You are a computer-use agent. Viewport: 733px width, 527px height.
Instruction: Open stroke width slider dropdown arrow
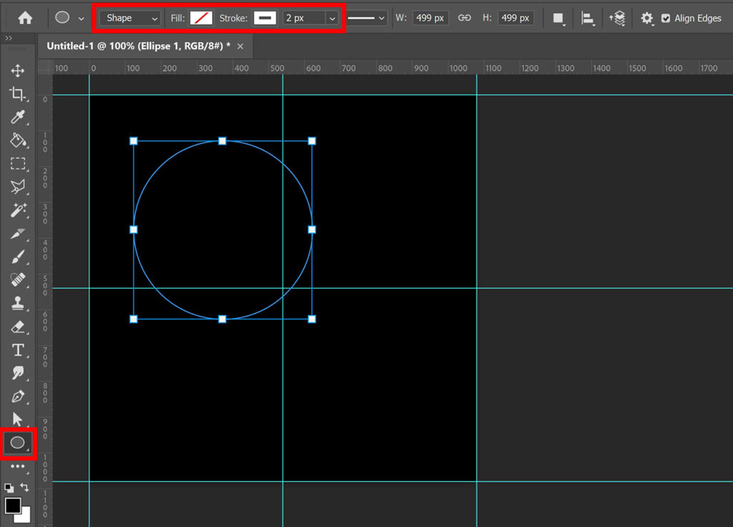(332, 19)
